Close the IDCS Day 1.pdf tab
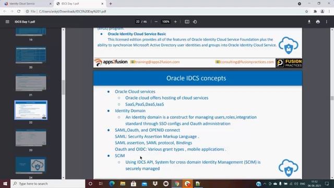Image resolution: width=334 pixels, height=188 pixels. (x=102, y=4)
